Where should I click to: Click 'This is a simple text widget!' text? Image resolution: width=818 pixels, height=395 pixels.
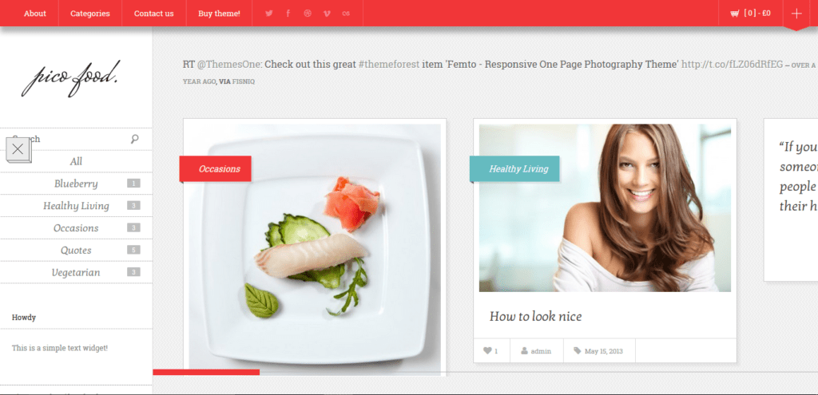60,348
